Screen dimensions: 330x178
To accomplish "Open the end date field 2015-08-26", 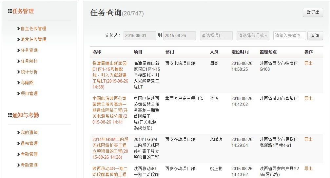I will 179,36.
